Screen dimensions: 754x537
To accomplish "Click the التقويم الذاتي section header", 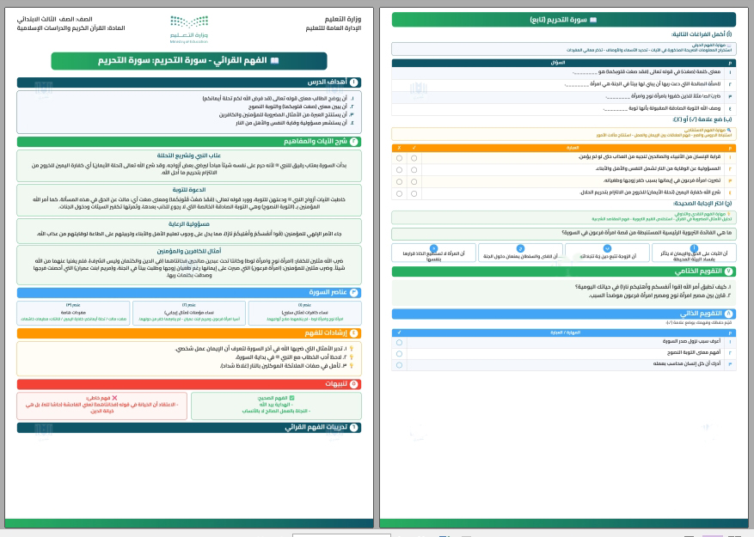I will [564, 314].
